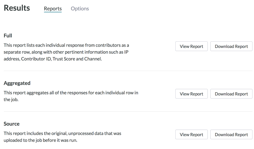Screen dimensions: 254x149
Task: Select the Aggregated section heading
Action: pos(17,83)
